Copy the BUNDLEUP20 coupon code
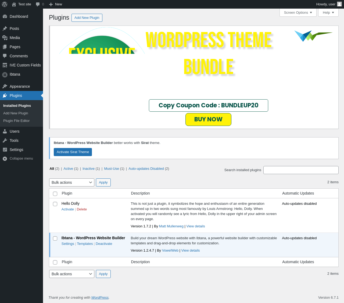 click(x=209, y=105)
